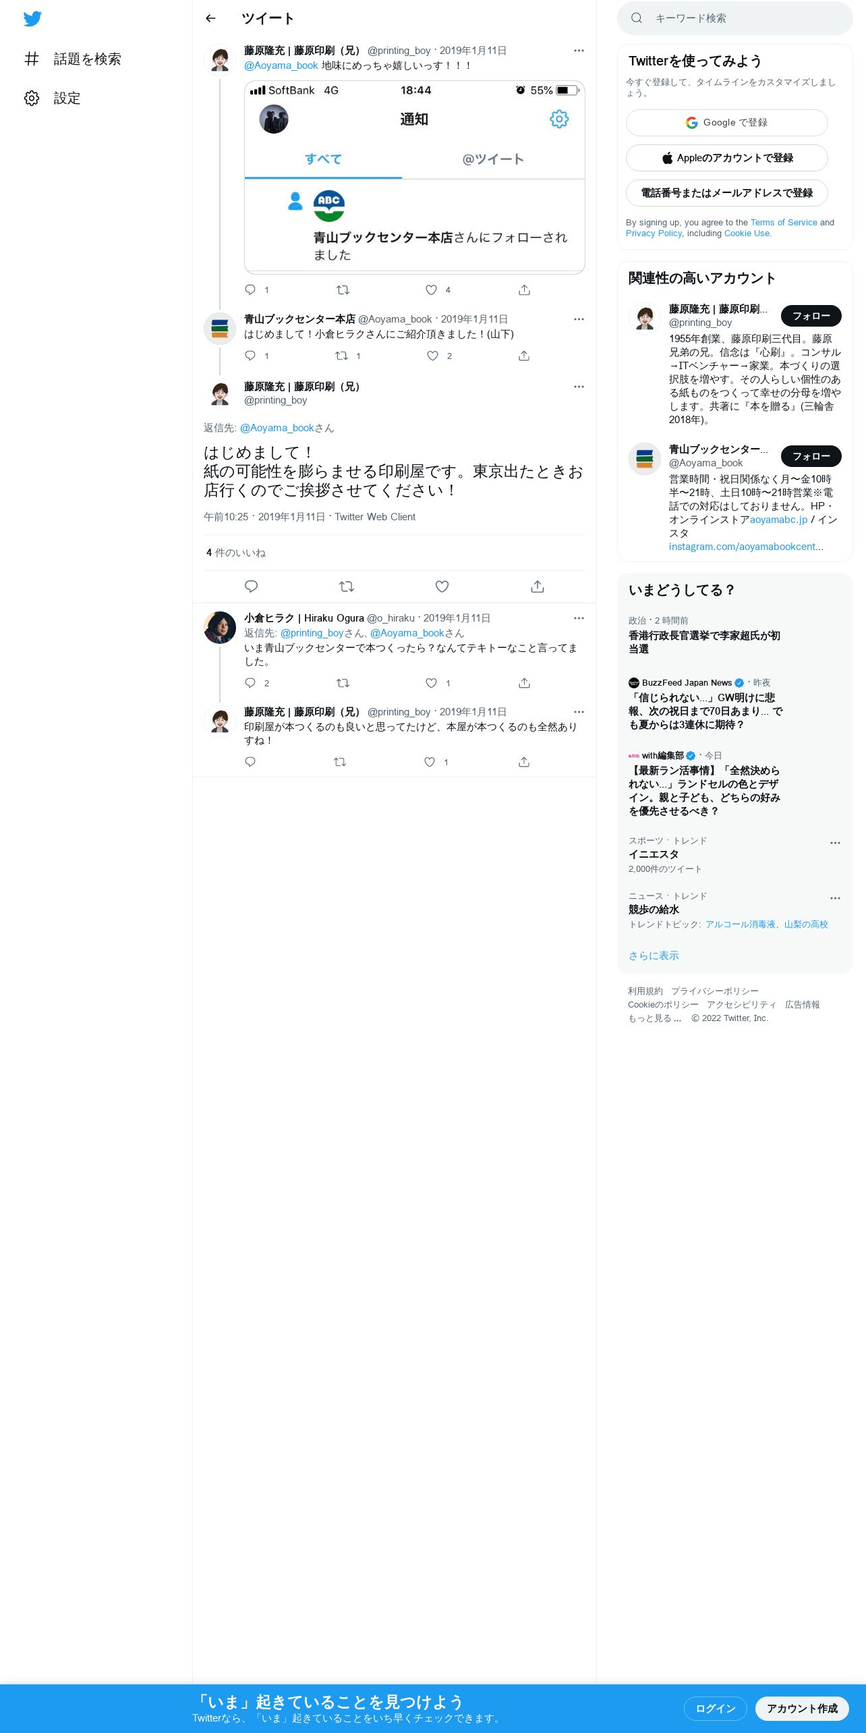
Task: Reply to the 地味にめっちゃ嬉しいっす tweet
Action: [250, 290]
